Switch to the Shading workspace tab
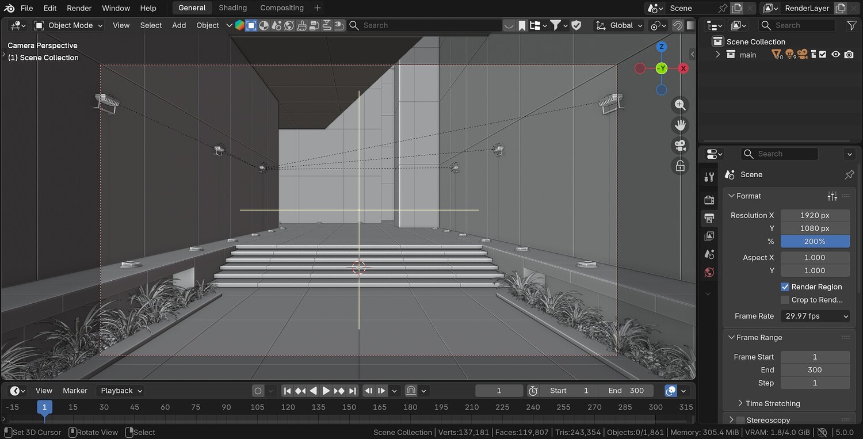Image resolution: width=863 pixels, height=439 pixels. click(x=233, y=8)
